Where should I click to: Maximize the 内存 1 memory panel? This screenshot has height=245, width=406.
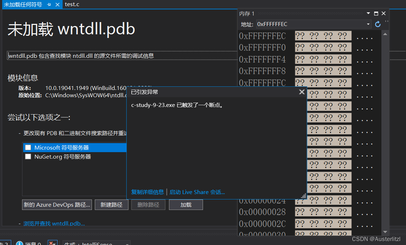376,13
